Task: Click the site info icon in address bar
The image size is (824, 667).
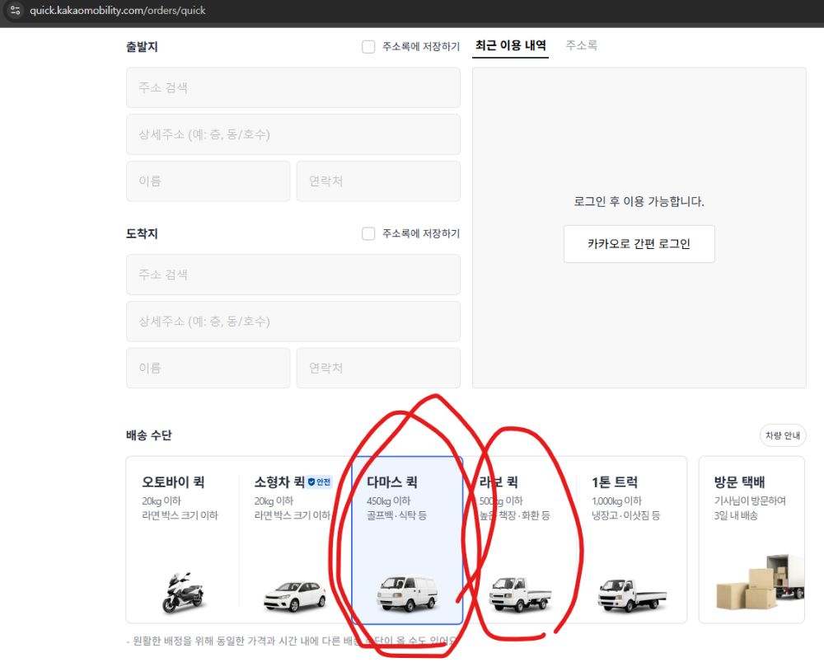Action: point(15,10)
